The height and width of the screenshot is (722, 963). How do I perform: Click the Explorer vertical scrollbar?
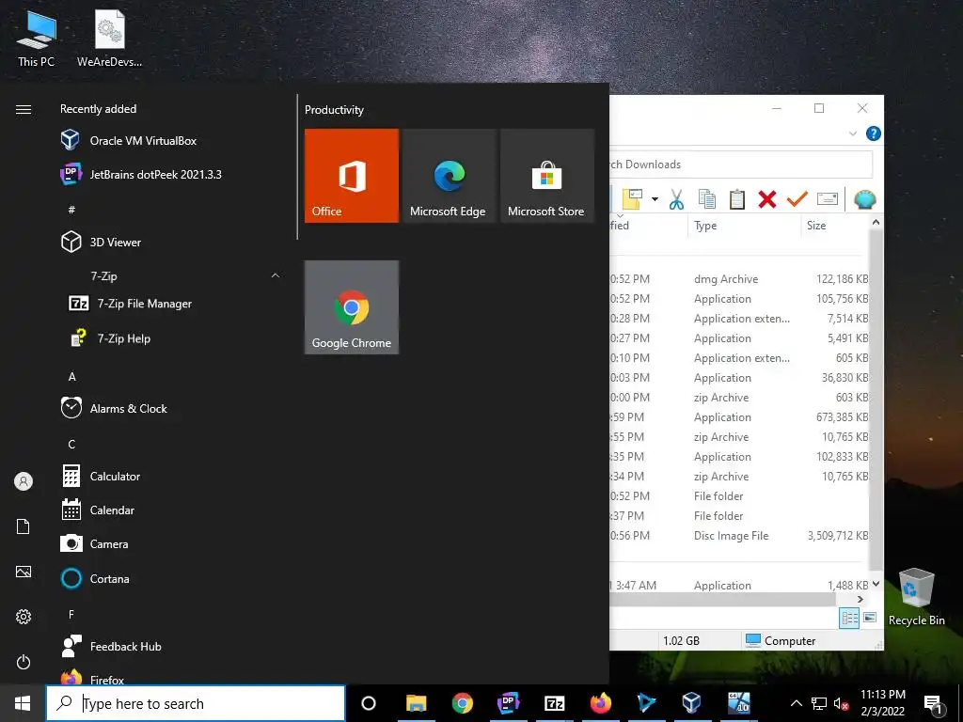pyautogui.click(x=876, y=399)
